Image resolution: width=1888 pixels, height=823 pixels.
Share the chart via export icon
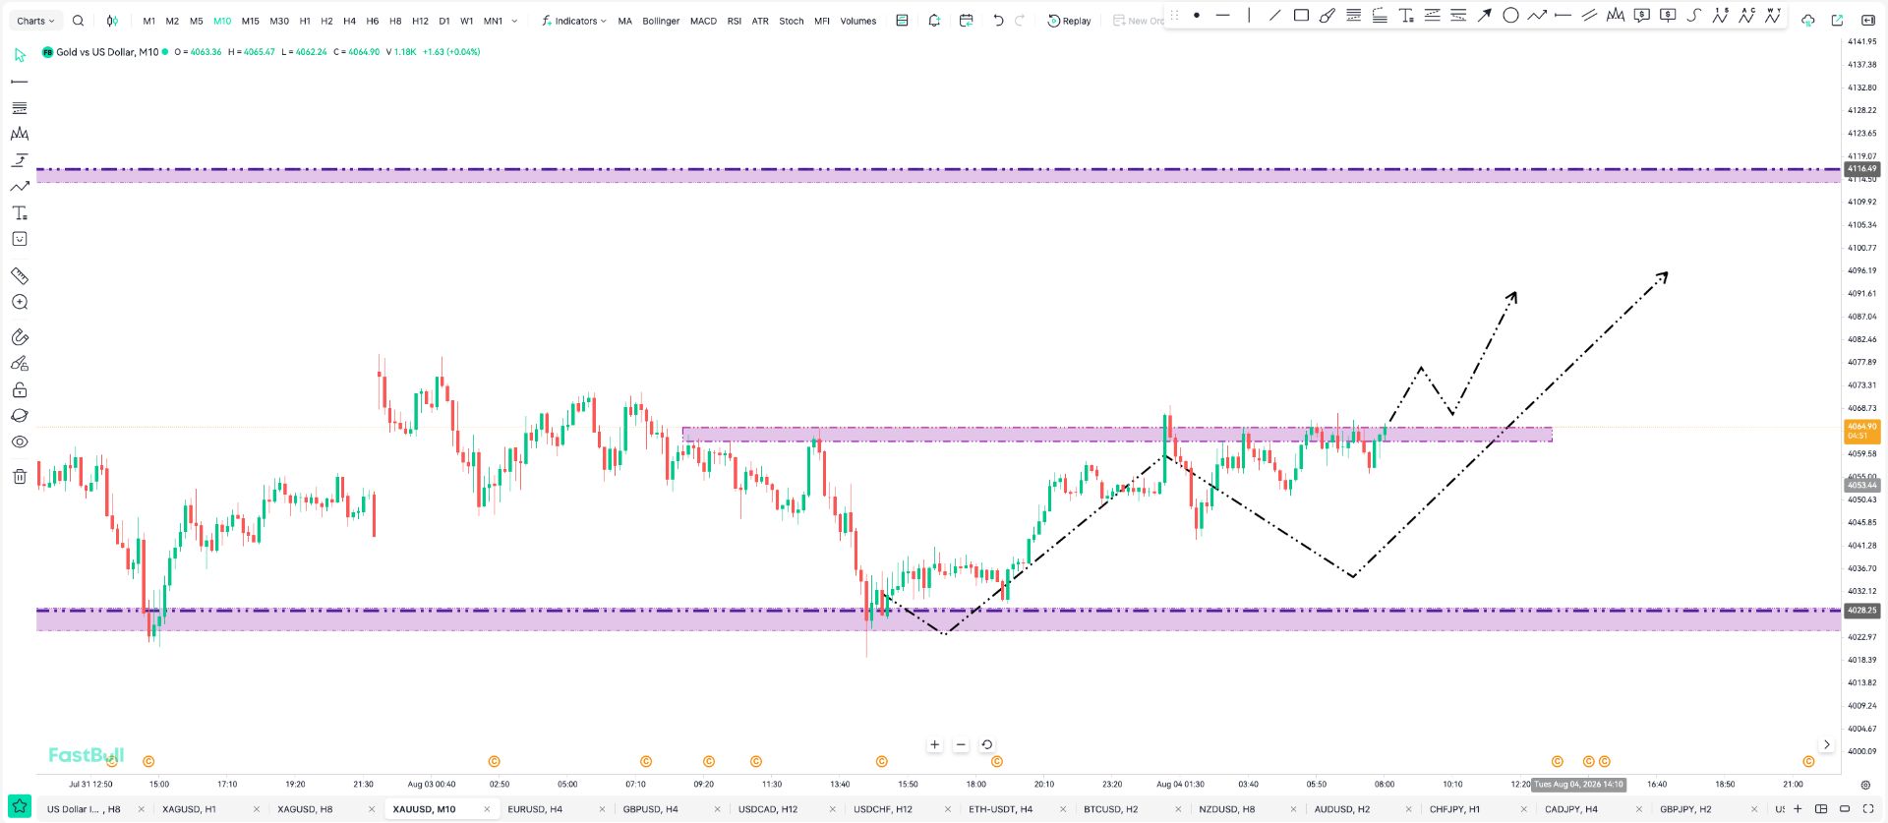pos(1837,21)
